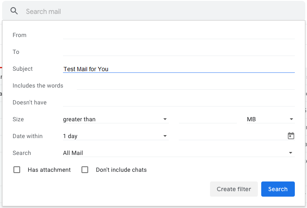
Task: Click the Doesn't have input field
Action: pos(178,102)
